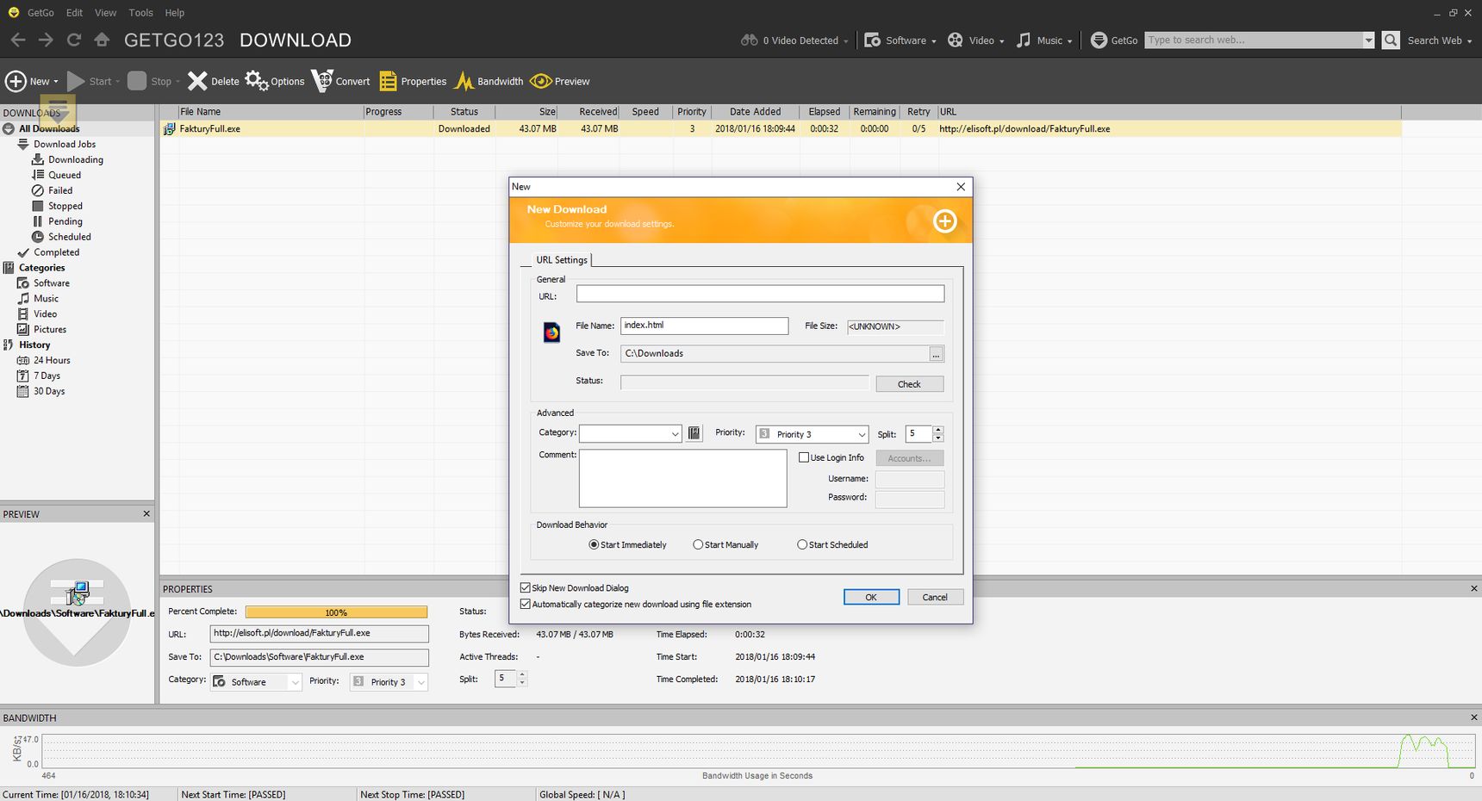Click the Delete X icon in toolbar
Image resolution: width=1482 pixels, height=801 pixels.
pyautogui.click(x=197, y=81)
